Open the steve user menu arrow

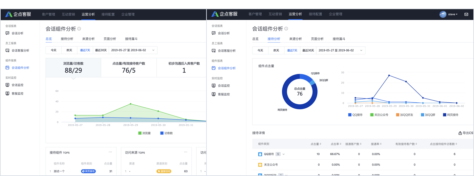click(457, 14)
